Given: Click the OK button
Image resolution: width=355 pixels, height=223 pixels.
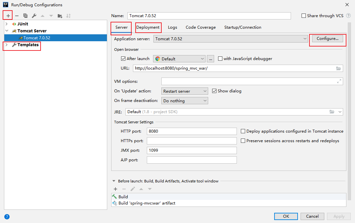Looking at the screenshot, I should pyautogui.click(x=286, y=216).
